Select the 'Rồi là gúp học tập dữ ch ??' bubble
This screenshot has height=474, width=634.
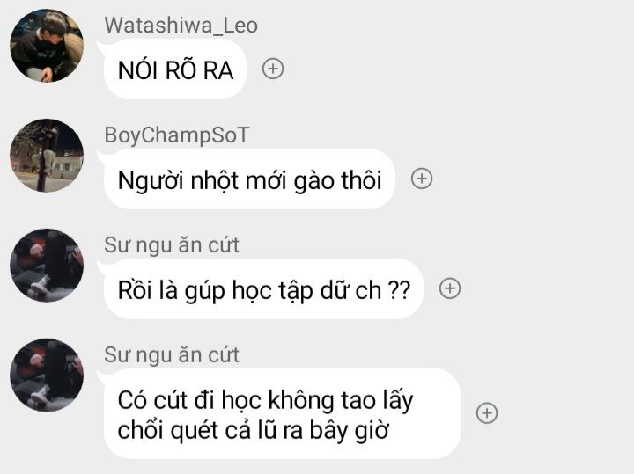pyautogui.click(x=263, y=288)
